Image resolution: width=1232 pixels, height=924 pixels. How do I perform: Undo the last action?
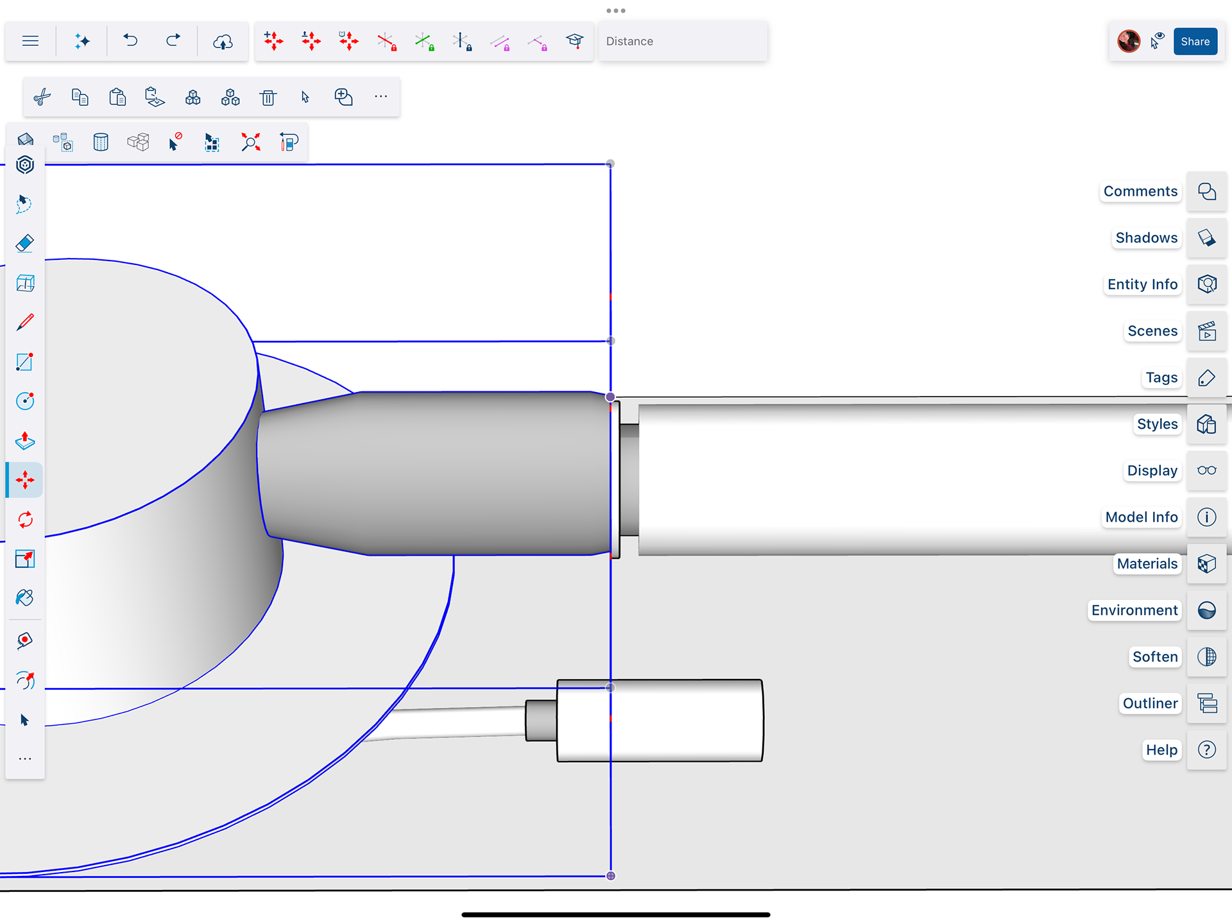pos(131,42)
